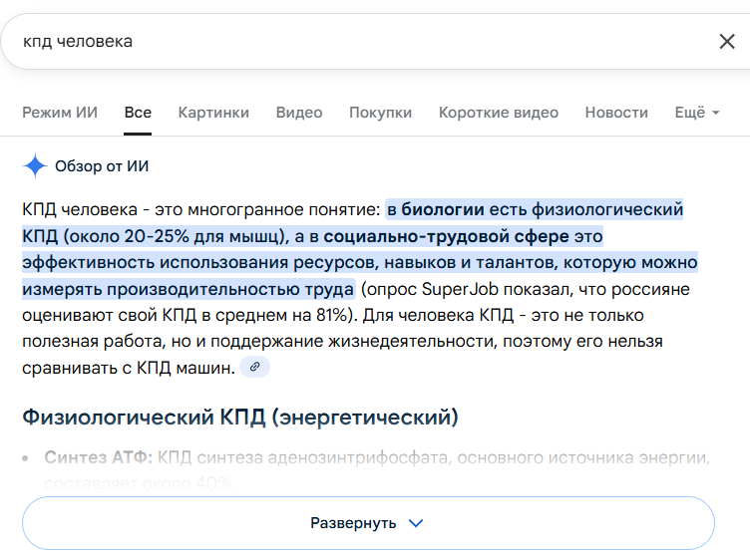Viewport: 750px width, 560px height.
Task: Click into the "кпд человека" search field
Action: [x=349, y=41]
